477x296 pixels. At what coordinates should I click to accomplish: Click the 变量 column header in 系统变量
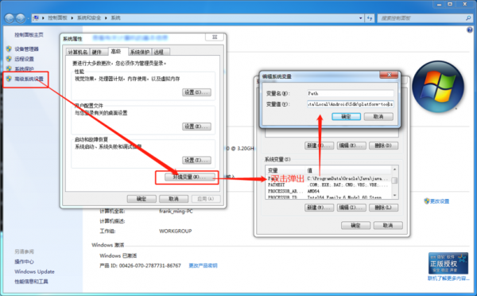pyautogui.click(x=285, y=170)
